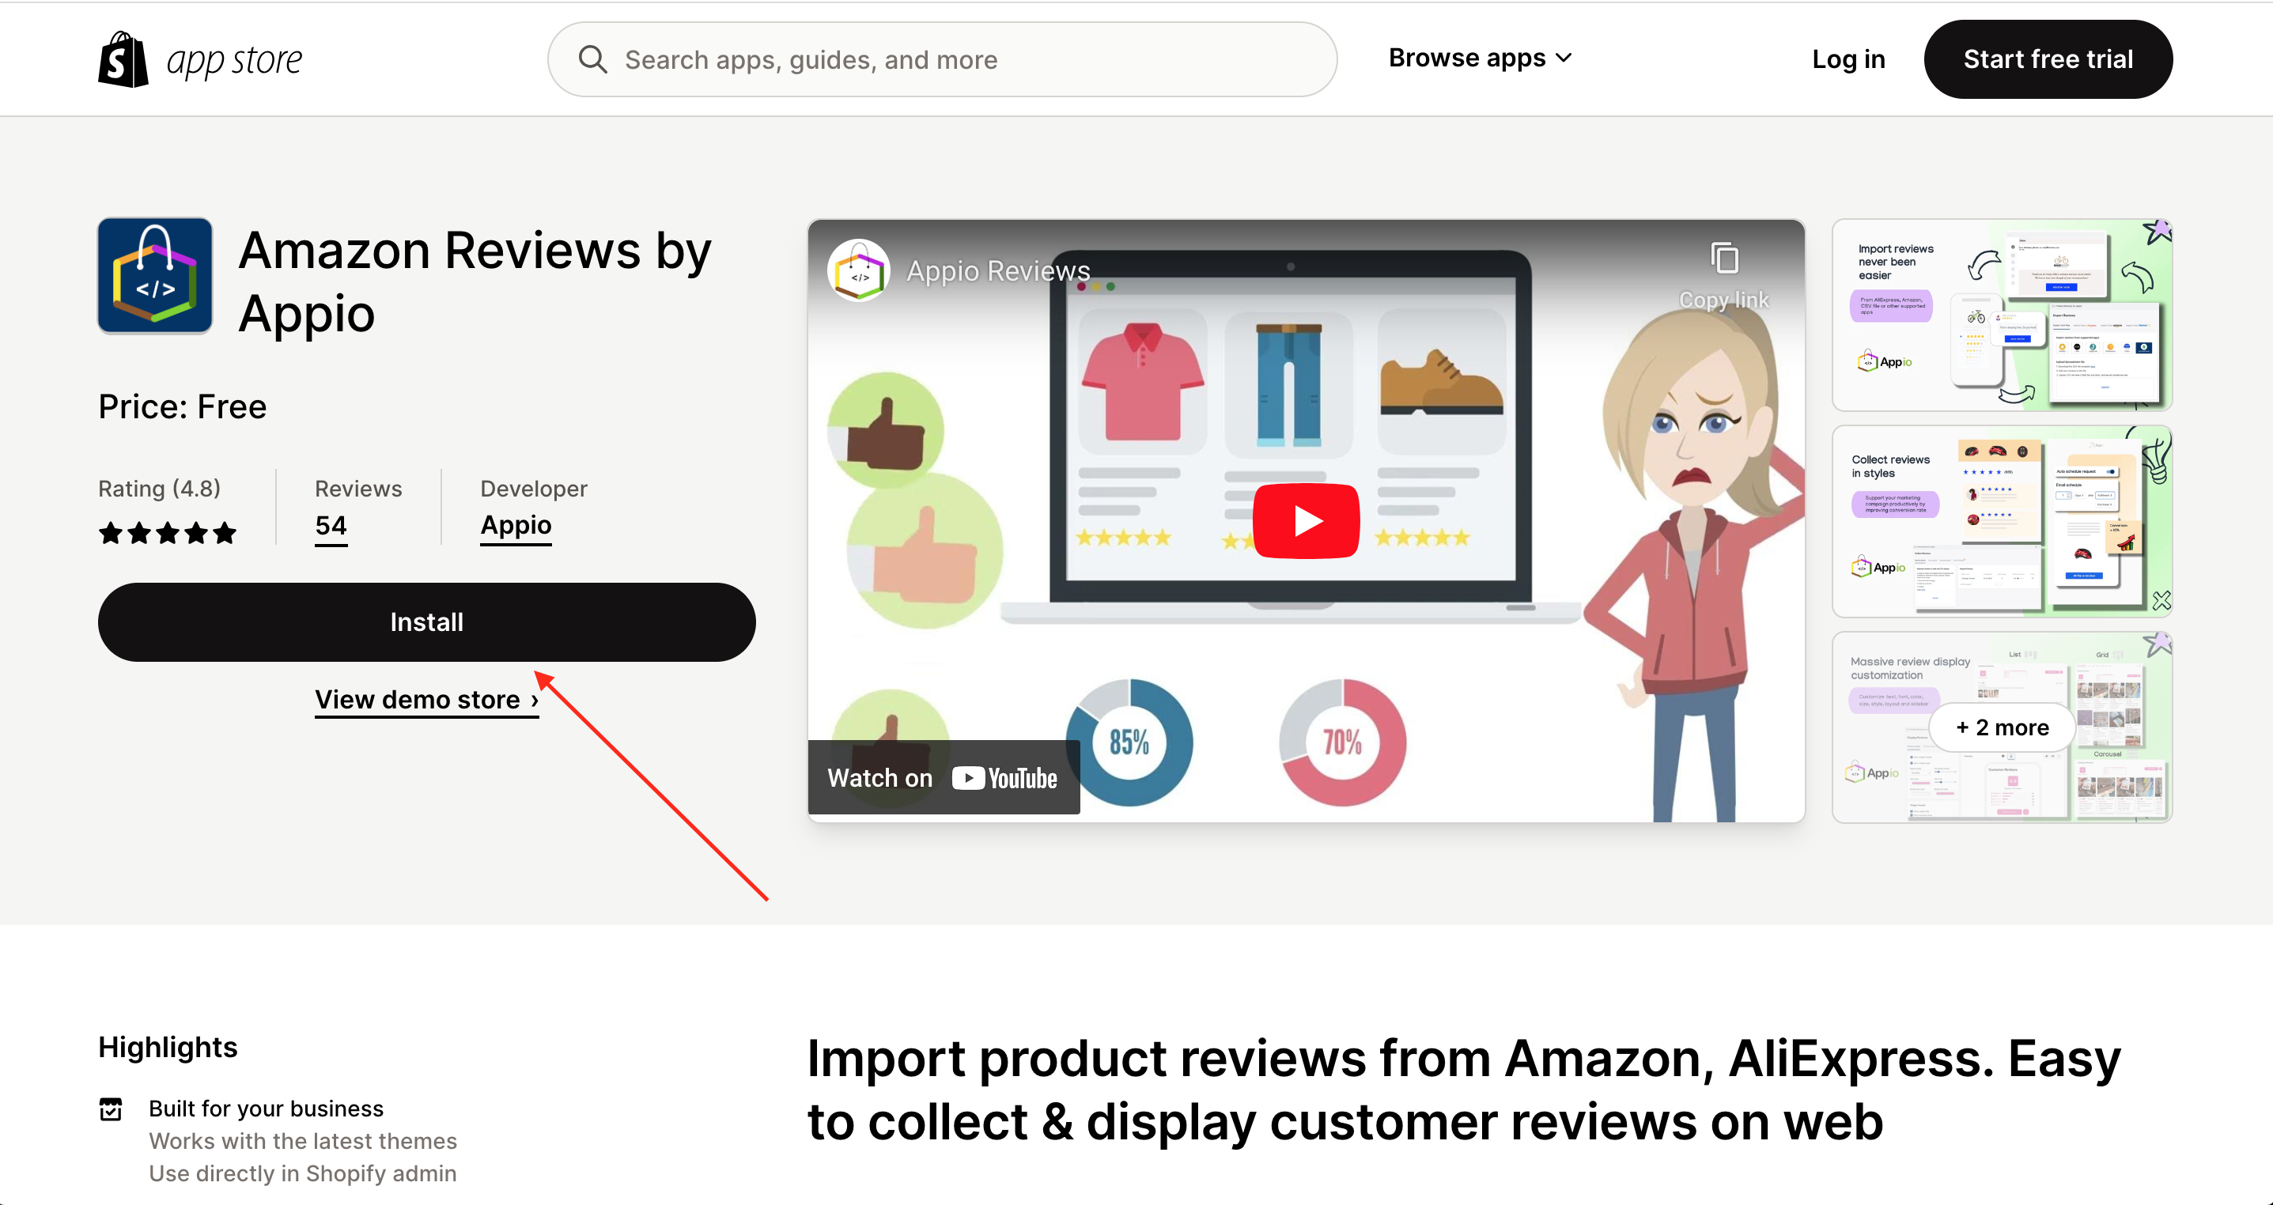Image resolution: width=2273 pixels, height=1205 pixels.
Task: Select 'Works with the latest themes' text
Action: [x=303, y=1141]
